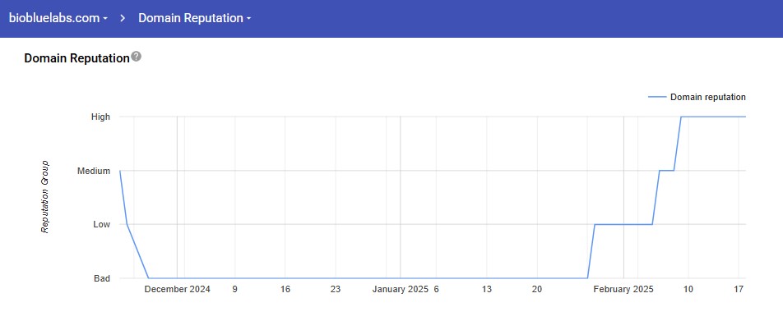Click the bold Domain Reputation section heading
Viewport: 783px width, 330px height.
(76, 58)
